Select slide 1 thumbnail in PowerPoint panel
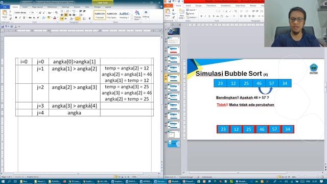Screen dimensions: 327x184 pyautogui.click(x=174, y=31)
